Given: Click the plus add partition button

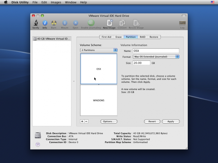Looking at the screenshot, I should pos(82,121).
